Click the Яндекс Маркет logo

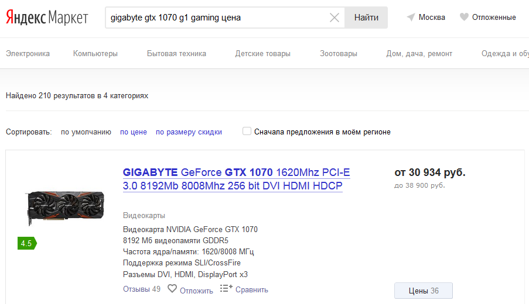coord(47,18)
